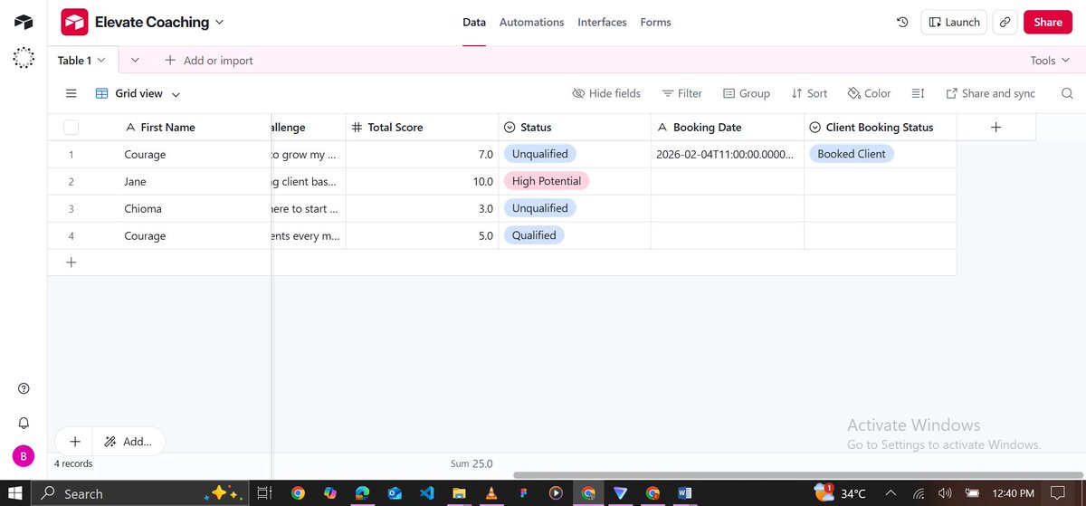Open Outlook from the taskbar
Screen dimensions: 1086x506
395,493
